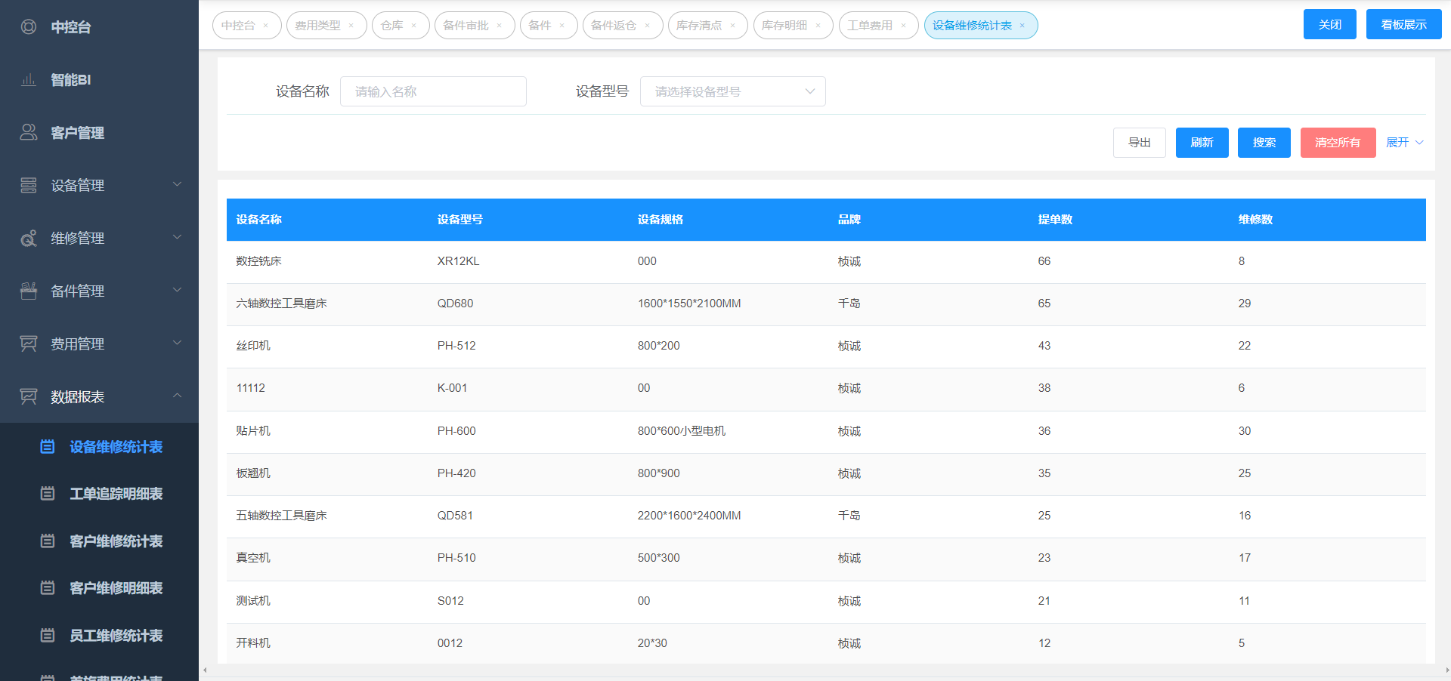Expand the 设备管理 sidebar menu
Viewport: 1451px width, 681px height.
click(x=177, y=184)
